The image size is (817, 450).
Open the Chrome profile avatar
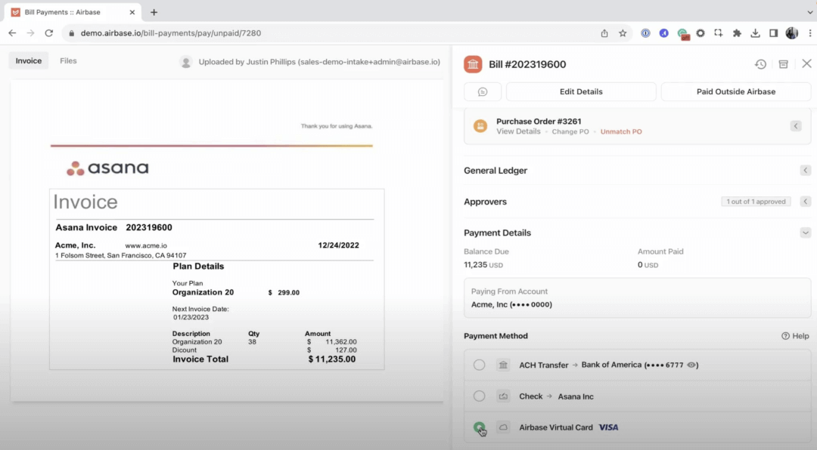(x=791, y=32)
